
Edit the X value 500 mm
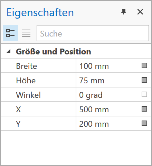pyautogui.click(x=108, y=109)
